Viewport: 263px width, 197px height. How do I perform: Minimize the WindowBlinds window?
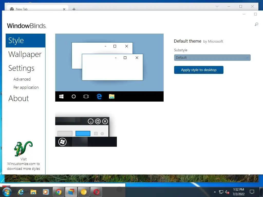[x=244, y=14]
